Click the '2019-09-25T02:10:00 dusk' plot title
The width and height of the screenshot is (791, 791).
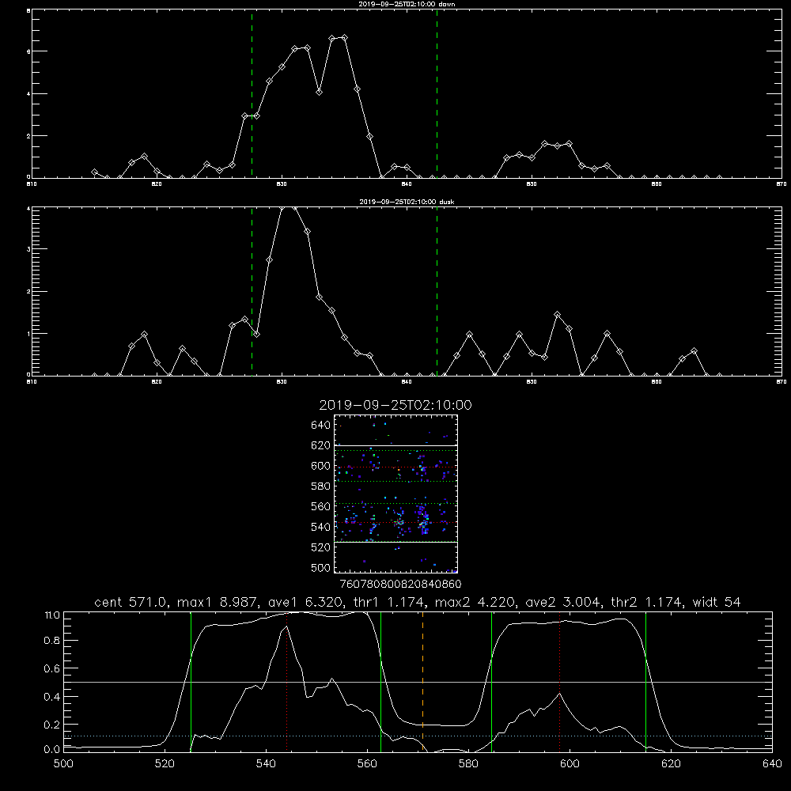407,202
